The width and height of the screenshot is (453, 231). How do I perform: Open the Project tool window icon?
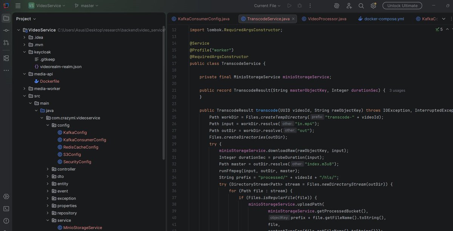click(6, 18)
